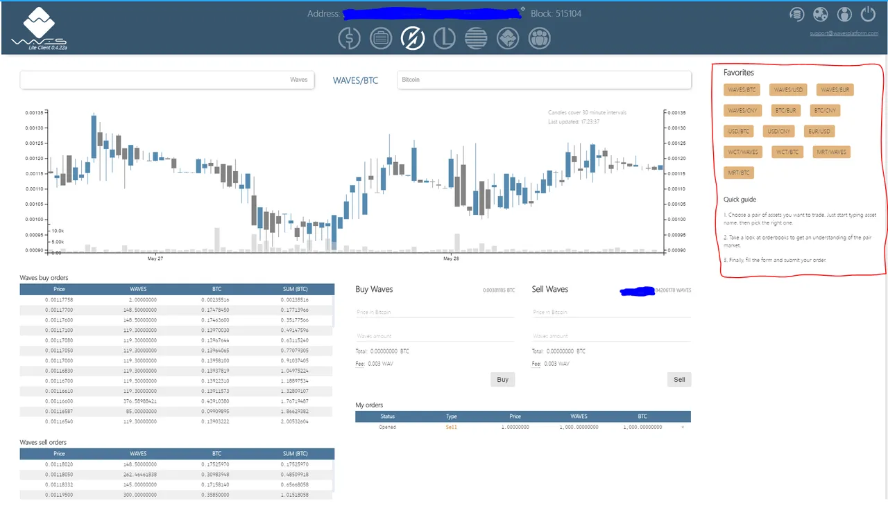The height and width of the screenshot is (510, 888).
Task: Click the Buy button
Action: tap(503, 379)
